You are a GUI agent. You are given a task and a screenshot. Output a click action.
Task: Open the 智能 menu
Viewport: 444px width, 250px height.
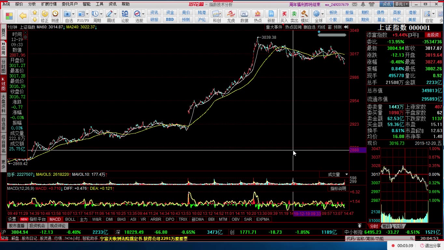tap(87, 4)
